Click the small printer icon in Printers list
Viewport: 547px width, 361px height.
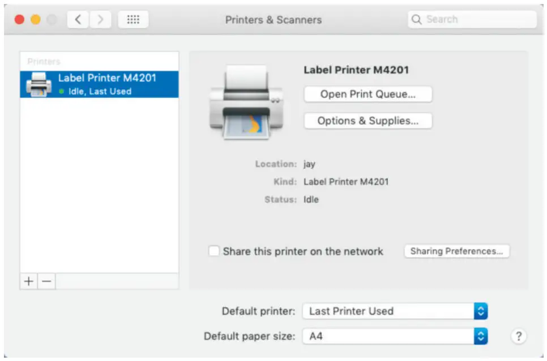pos(39,84)
